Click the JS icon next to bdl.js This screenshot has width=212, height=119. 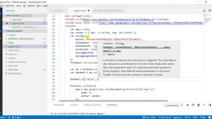[6, 43]
